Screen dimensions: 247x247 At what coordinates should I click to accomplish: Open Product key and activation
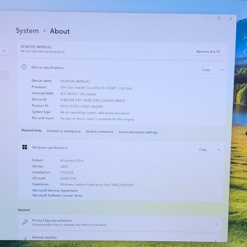pyautogui.click(x=121, y=223)
